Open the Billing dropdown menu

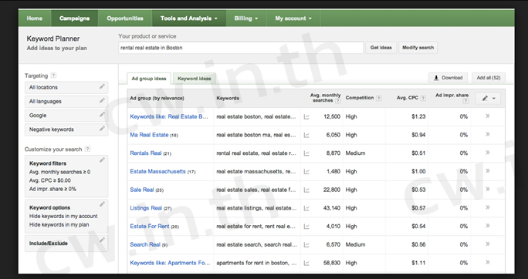[x=246, y=18]
